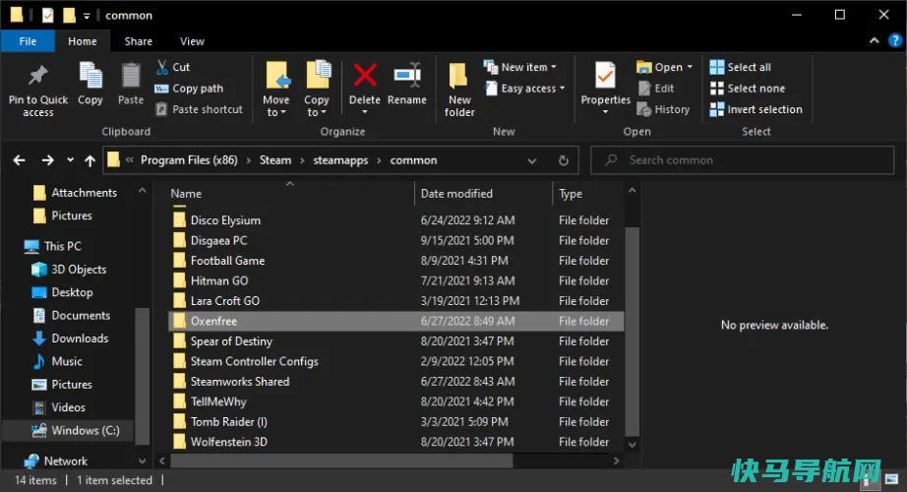The width and height of the screenshot is (907, 492).
Task: Switch to the Home ribbon tab
Action: click(x=82, y=41)
